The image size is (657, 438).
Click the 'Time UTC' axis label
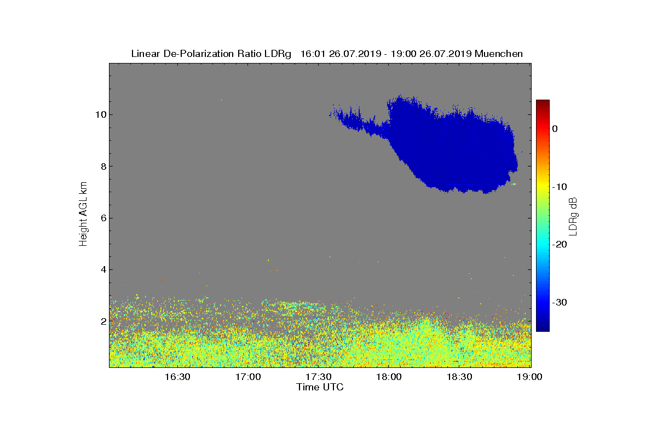point(320,387)
